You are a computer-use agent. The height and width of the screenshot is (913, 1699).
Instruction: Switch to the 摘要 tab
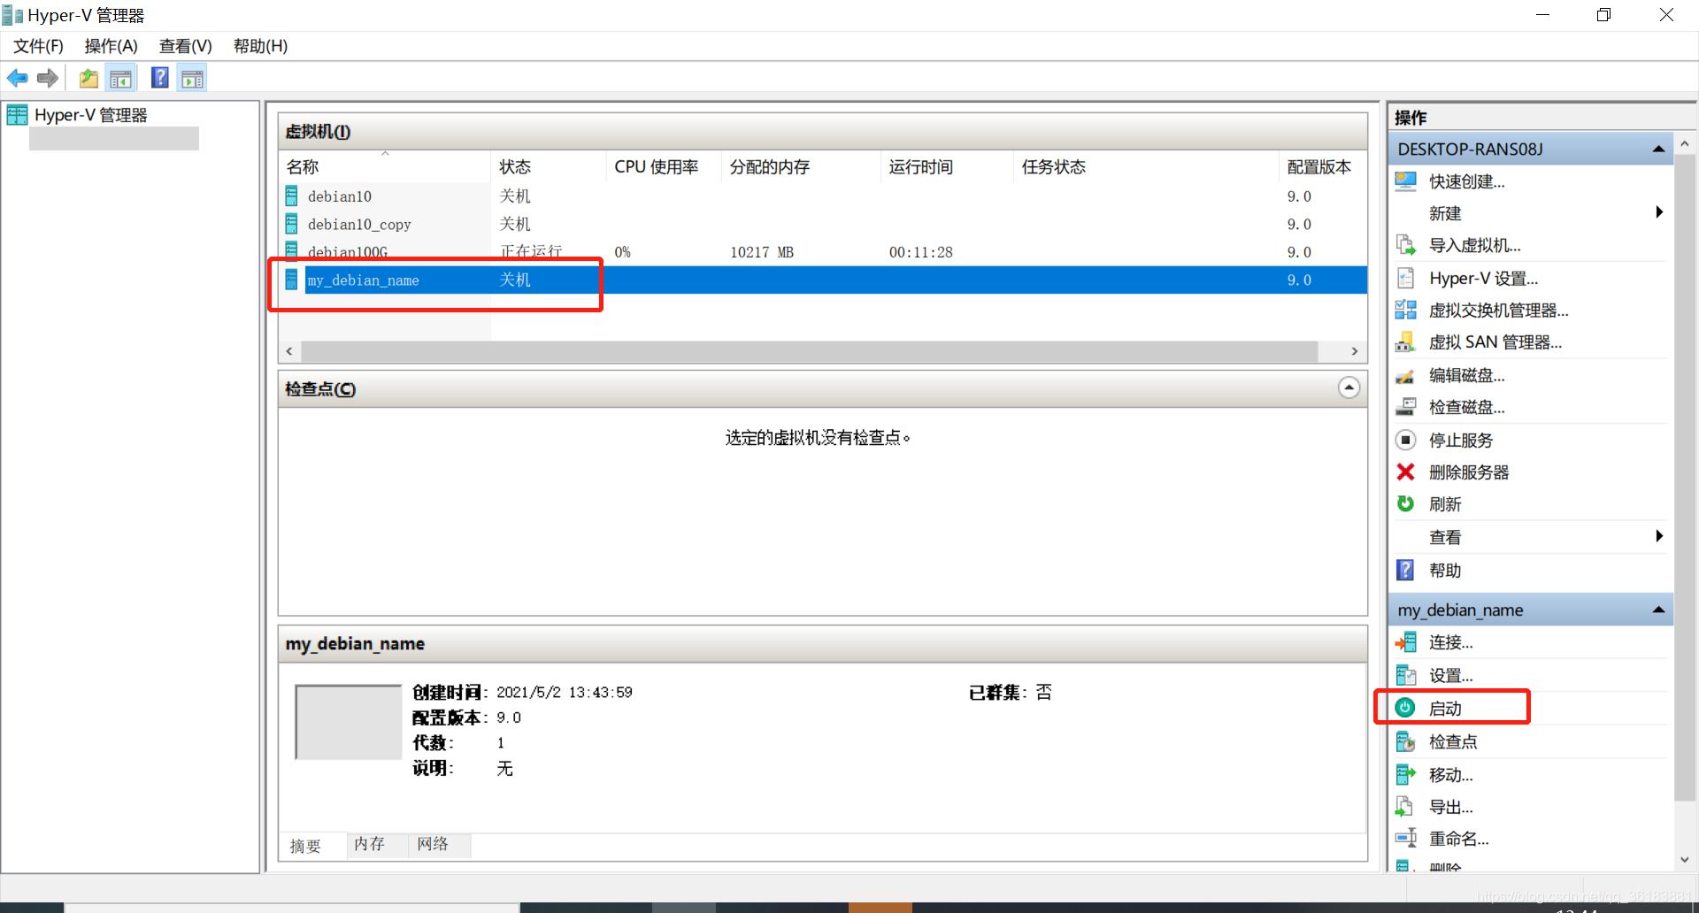pyautogui.click(x=305, y=846)
